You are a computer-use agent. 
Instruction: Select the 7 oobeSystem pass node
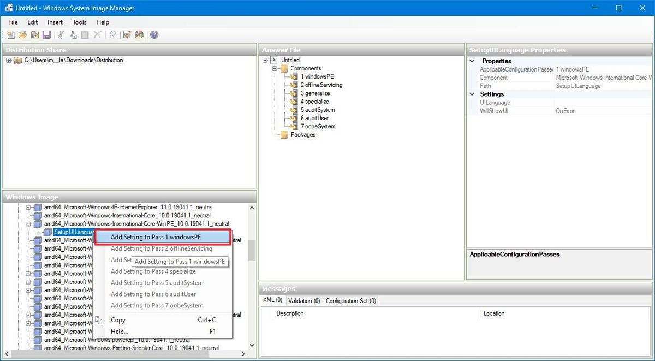tap(318, 126)
